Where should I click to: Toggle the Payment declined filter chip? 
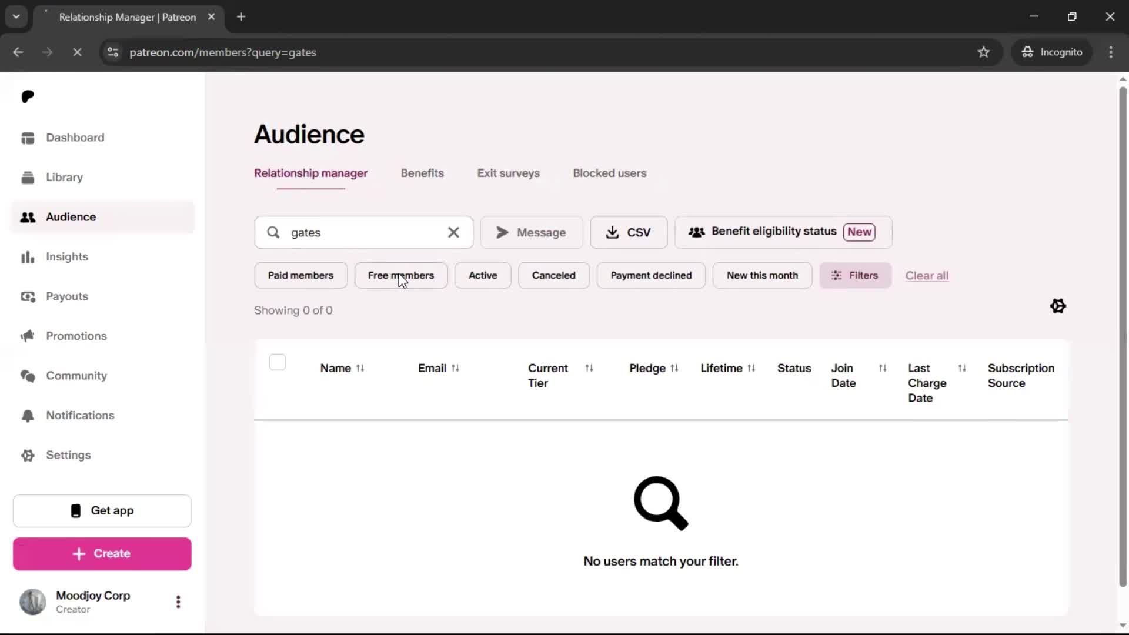point(651,275)
